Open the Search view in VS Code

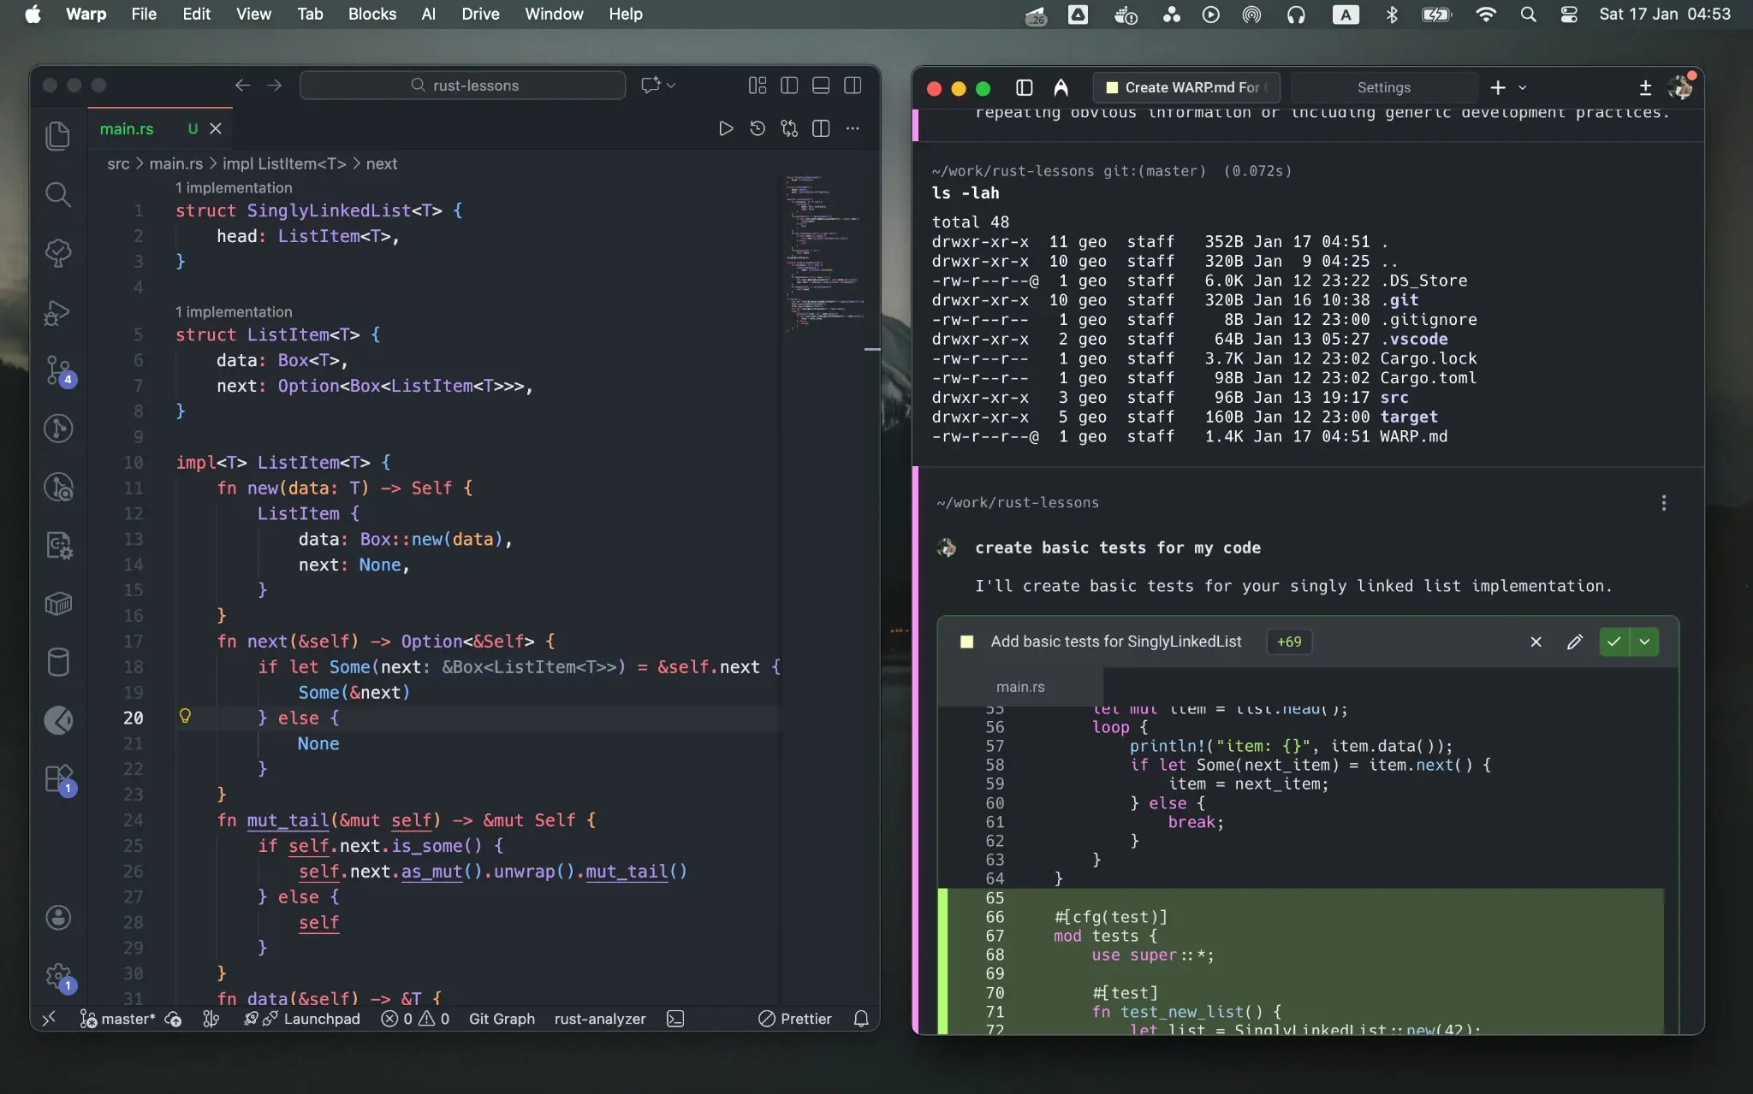tap(58, 195)
